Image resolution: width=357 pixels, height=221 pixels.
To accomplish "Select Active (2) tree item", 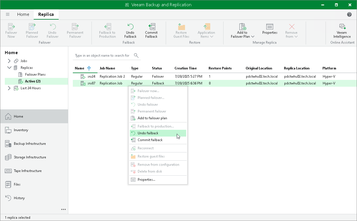I will 33,81.
